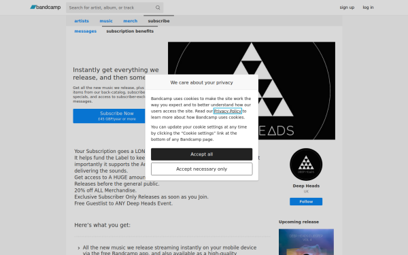Open the messages sub-tab
Viewport: 408px width, 255px height.
(x=86, y=31)
